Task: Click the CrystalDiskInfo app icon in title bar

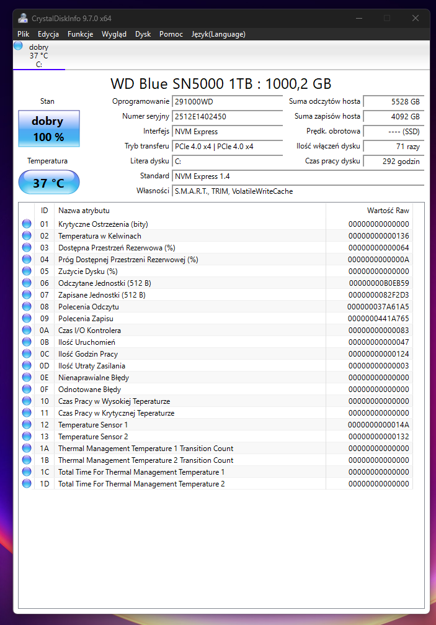Action: click(23, 18)
